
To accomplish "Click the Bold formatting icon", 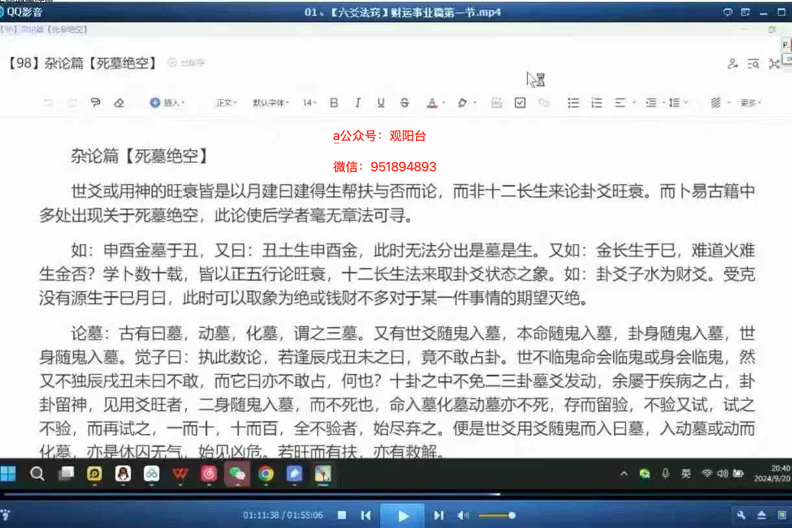I will (334, 102).
